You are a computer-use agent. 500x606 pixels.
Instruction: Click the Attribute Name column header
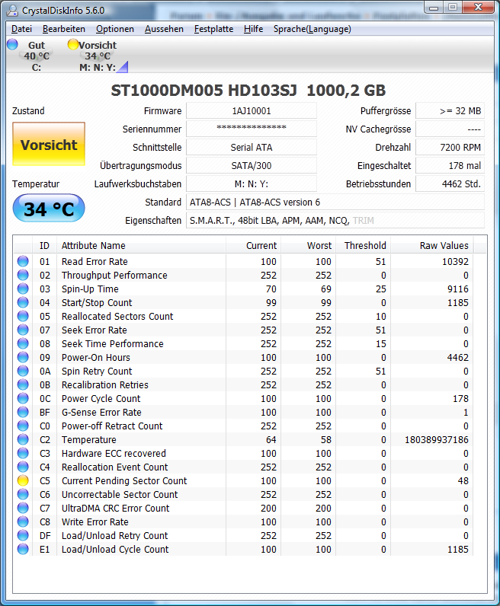coord(141,246)
